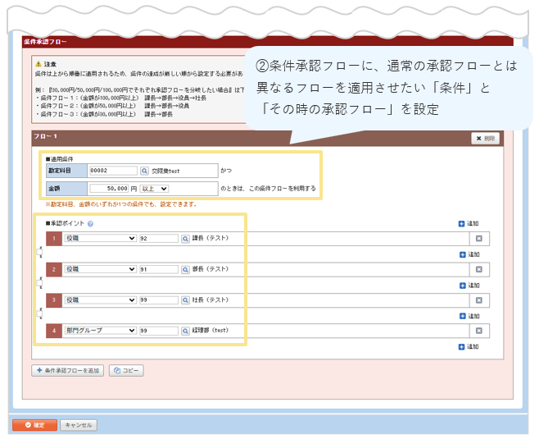Click 条件承認フローを追加 button

(68, 370)
